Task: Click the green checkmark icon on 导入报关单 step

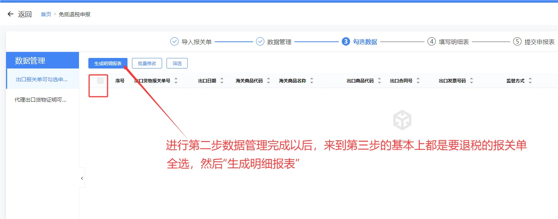Action: 174,42
